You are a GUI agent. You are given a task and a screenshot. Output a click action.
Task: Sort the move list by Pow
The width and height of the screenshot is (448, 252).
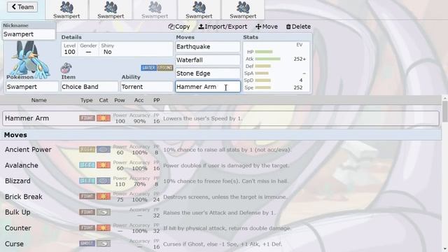point(120,100)
